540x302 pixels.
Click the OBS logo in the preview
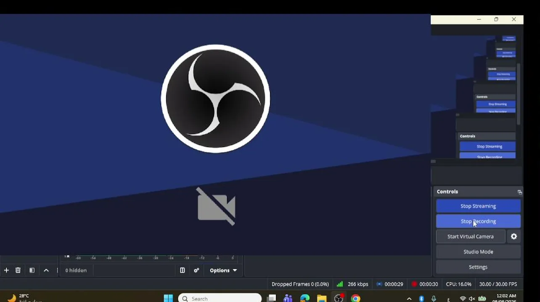[215, 99]
